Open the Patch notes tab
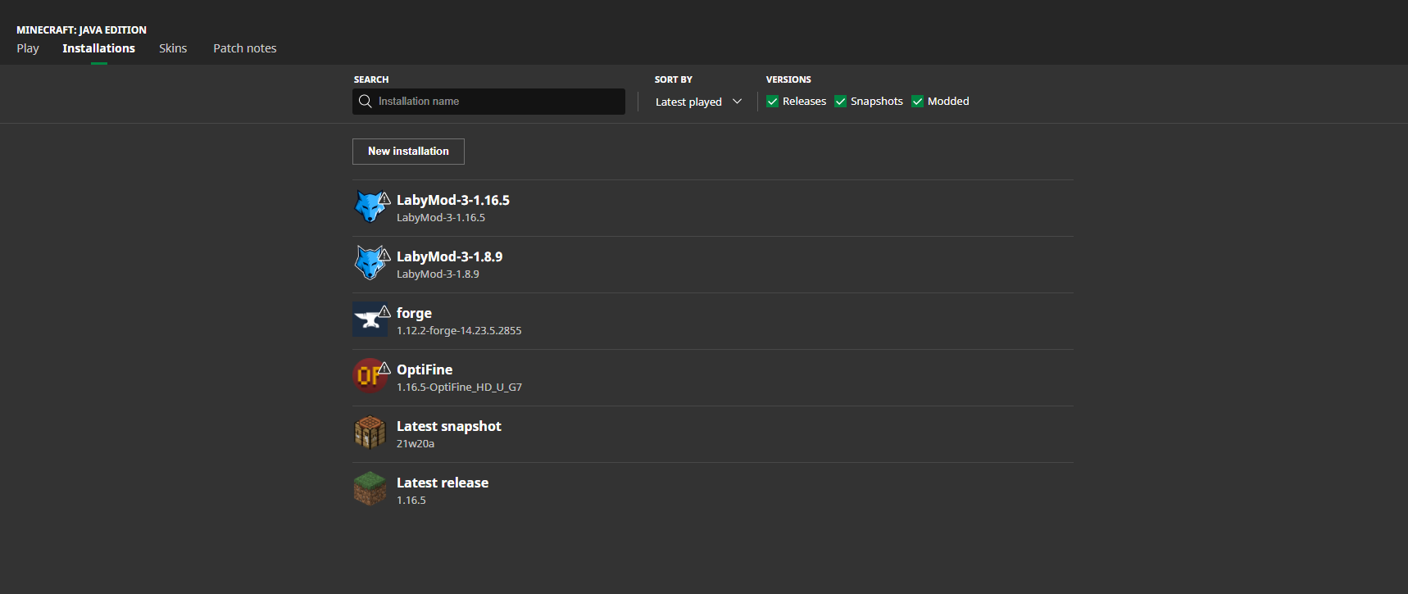Image resolution: width=1408 pixels, height=594 pixels. [x=245, y=48]
